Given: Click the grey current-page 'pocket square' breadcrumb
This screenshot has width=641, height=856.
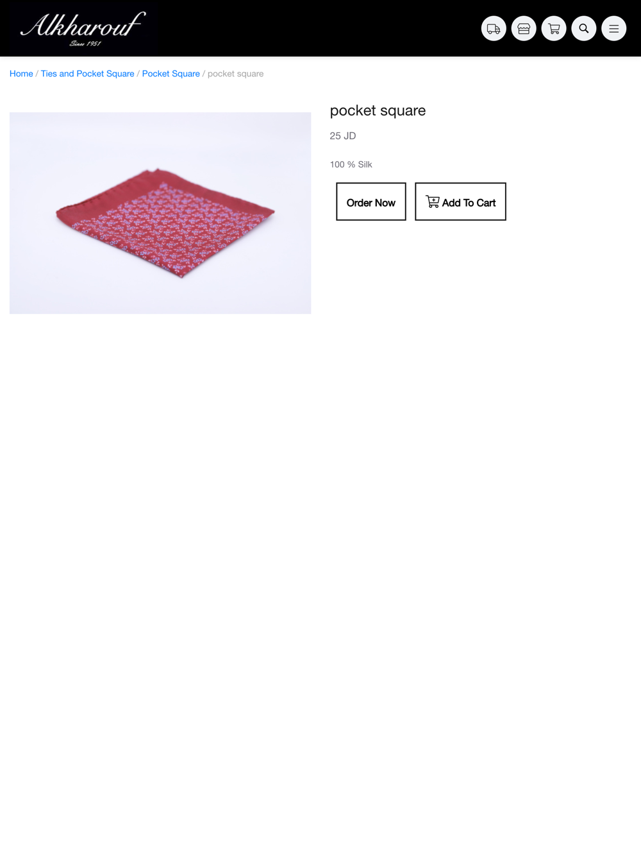Looking at the screenshot, I should tap(236, 74).
